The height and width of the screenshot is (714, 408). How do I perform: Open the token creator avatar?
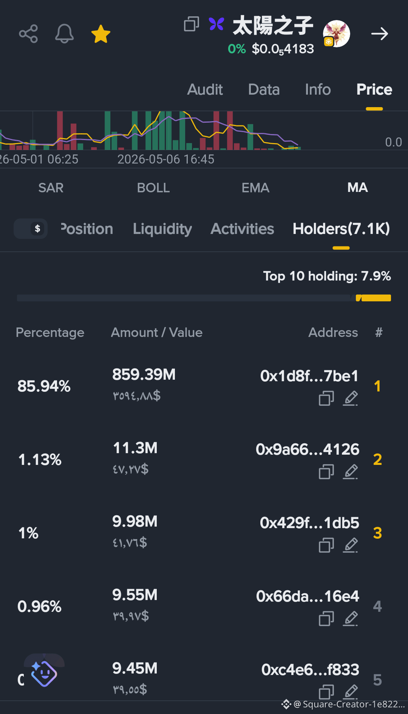[336, 34]
